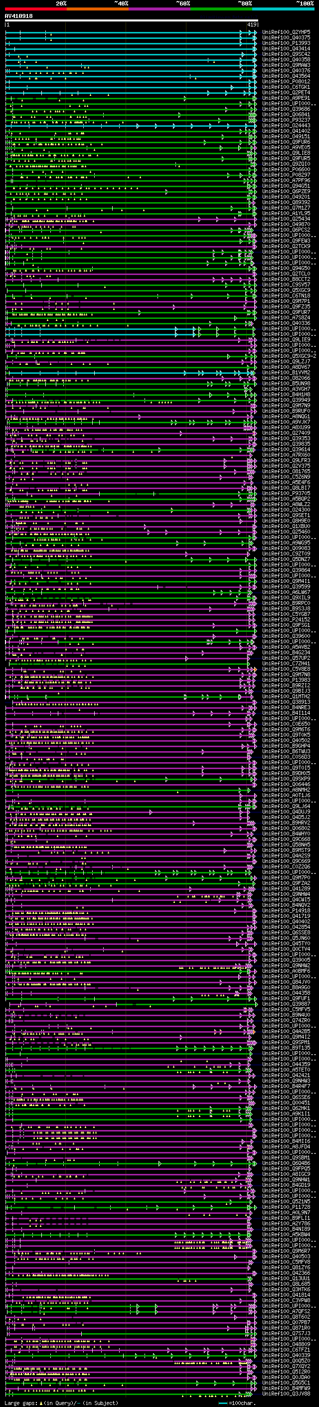Select the AV410918 query title
319x1407 pixels.
click(x=18, y=16)
